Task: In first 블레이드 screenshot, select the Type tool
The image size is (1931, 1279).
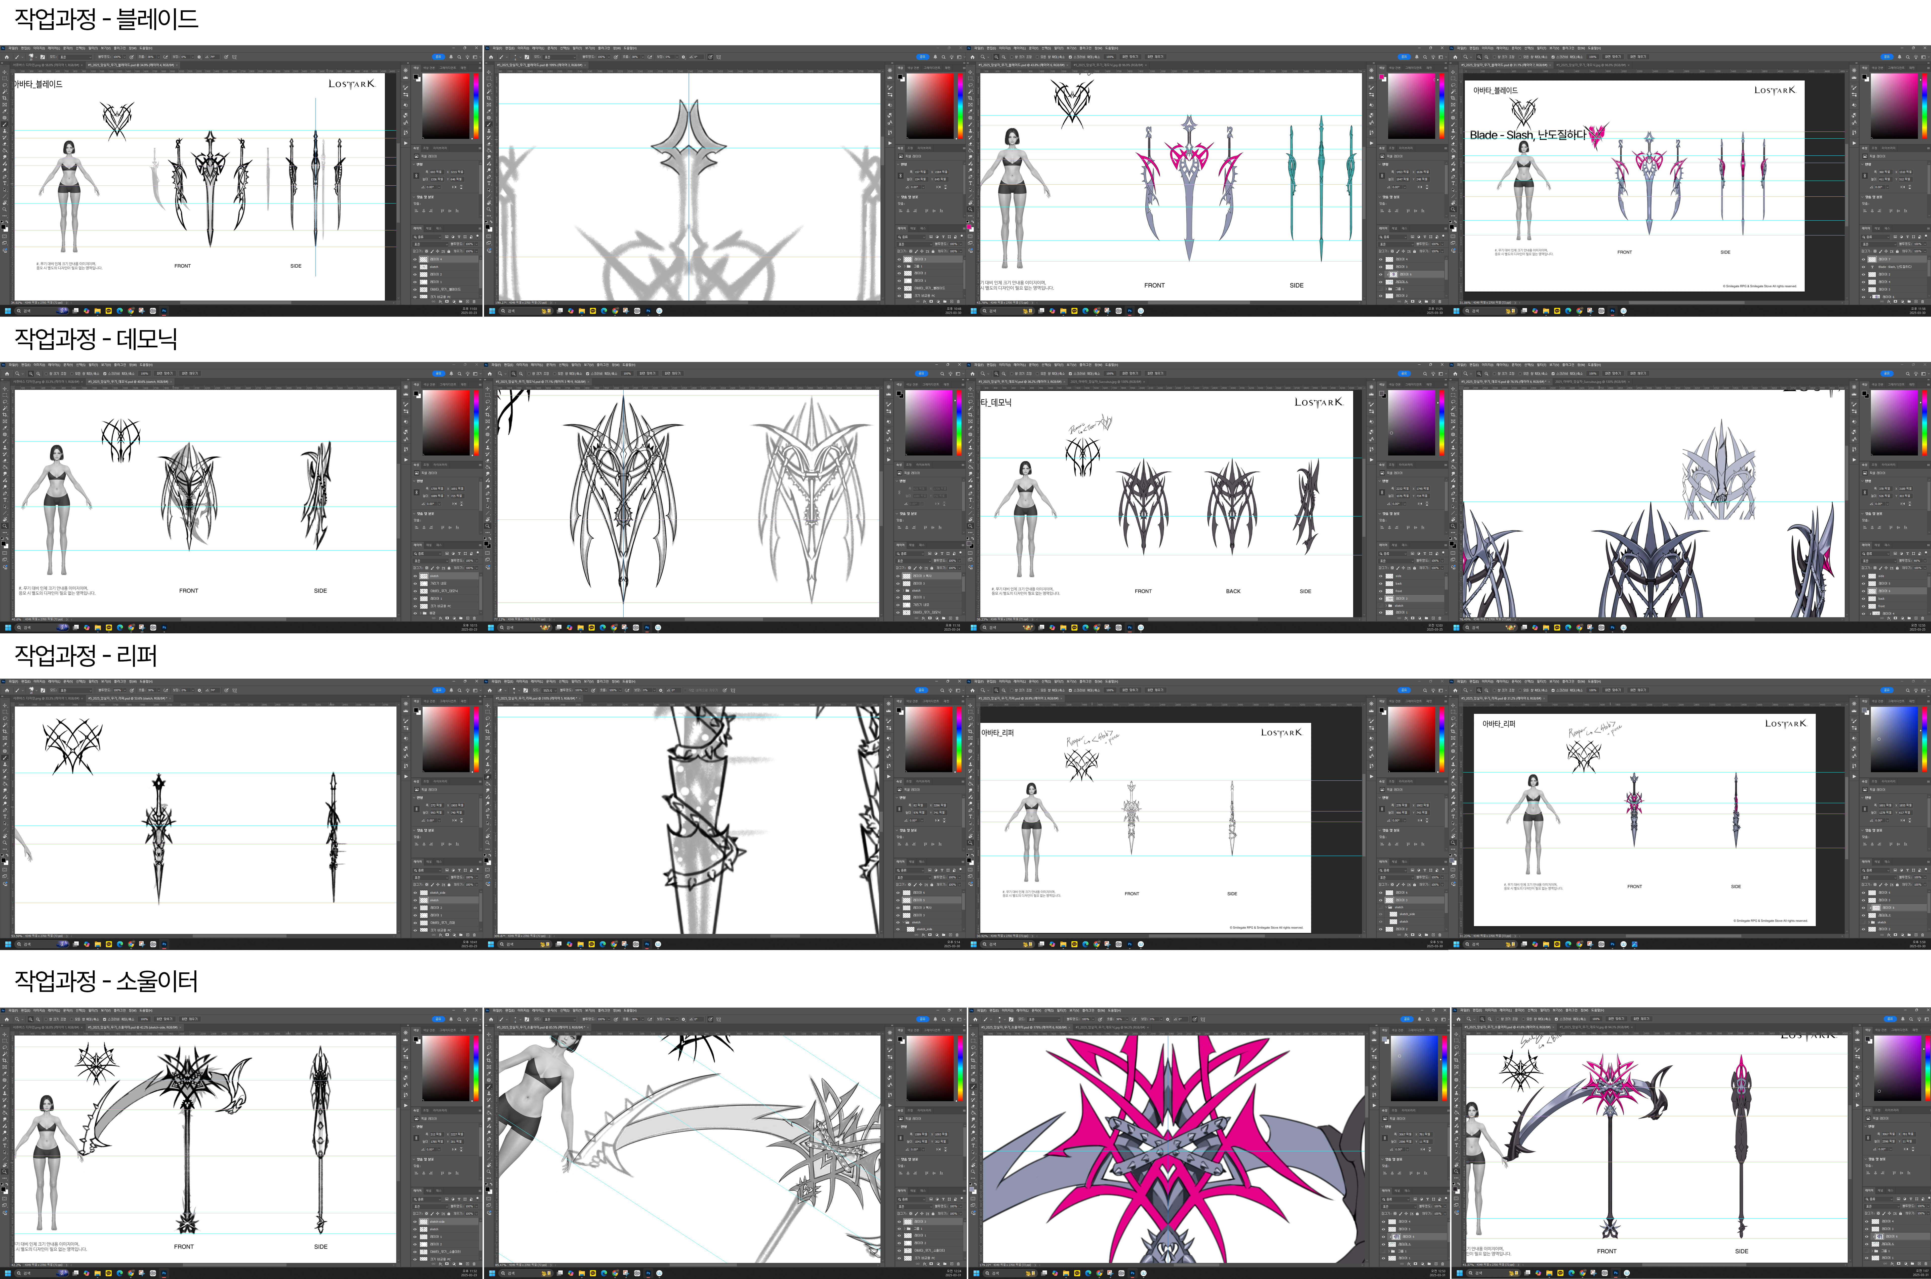Action: point(5,184)
